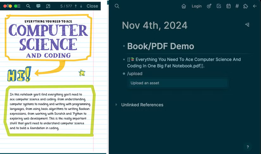Go to the Home page
Viewport: 261px width, 154px height.
coord(183,6)
